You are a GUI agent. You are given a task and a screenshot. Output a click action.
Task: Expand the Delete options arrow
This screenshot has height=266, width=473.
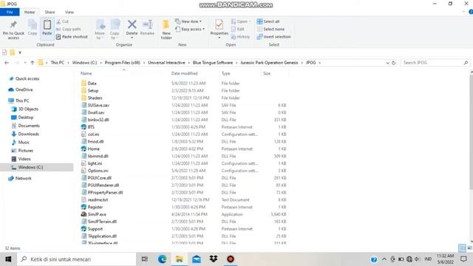(x=132, y=38)
